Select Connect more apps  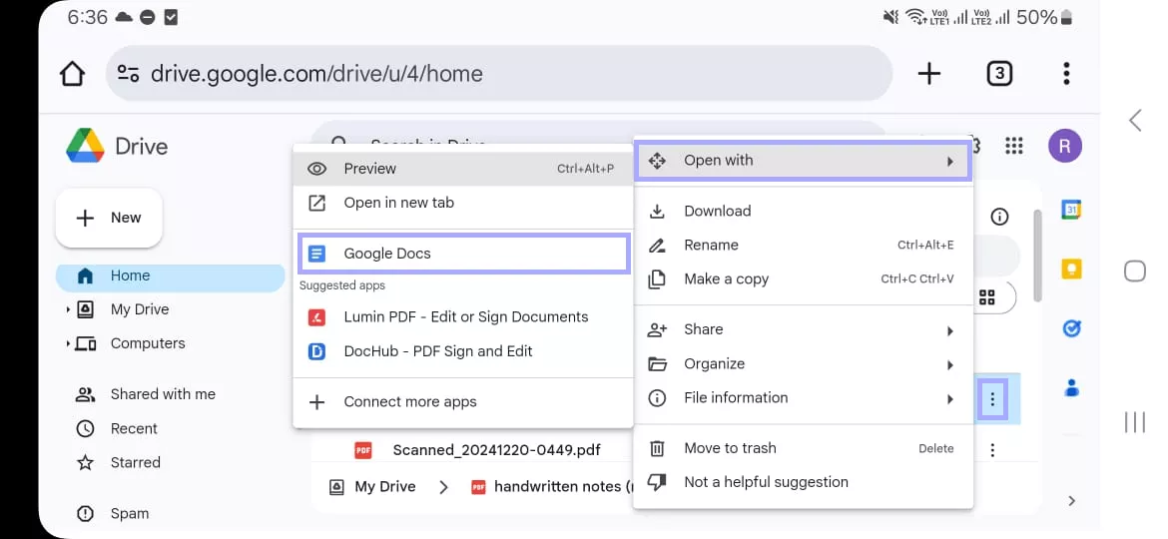click(x=462, y=402)
